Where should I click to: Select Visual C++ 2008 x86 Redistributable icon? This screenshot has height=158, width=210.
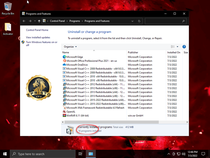coord(64,72)
